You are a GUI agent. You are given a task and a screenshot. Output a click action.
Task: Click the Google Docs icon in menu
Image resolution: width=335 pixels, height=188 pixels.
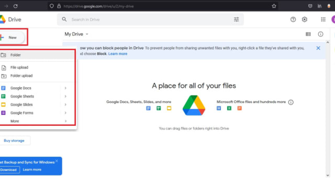click(3, 88)
